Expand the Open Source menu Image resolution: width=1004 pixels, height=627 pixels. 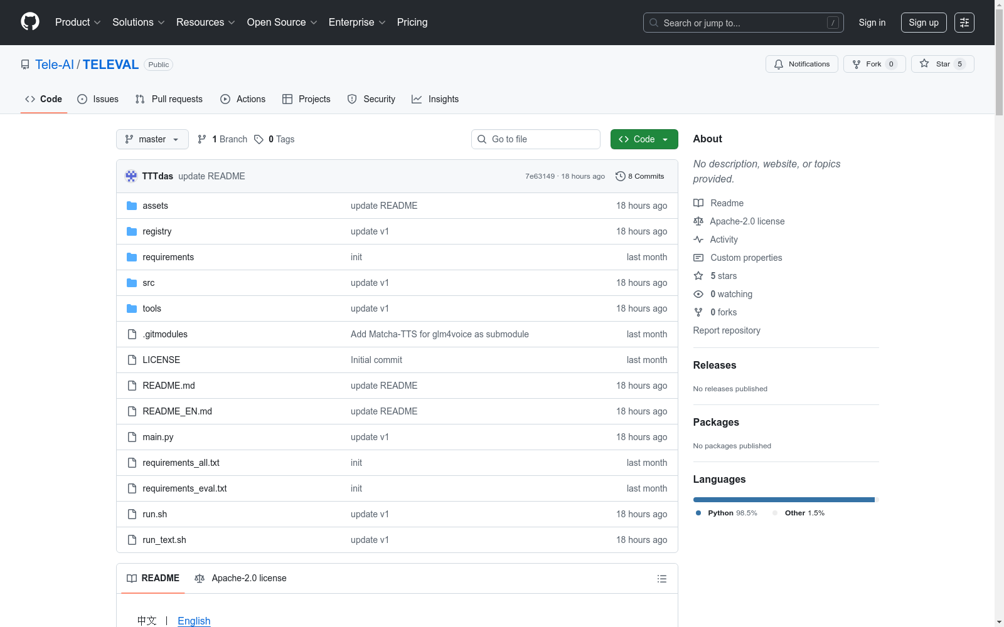(x=282, y=23)
